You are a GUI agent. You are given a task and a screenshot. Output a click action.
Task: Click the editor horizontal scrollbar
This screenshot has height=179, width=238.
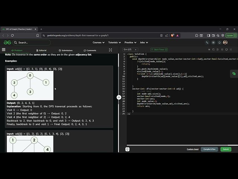pos(177,145)
